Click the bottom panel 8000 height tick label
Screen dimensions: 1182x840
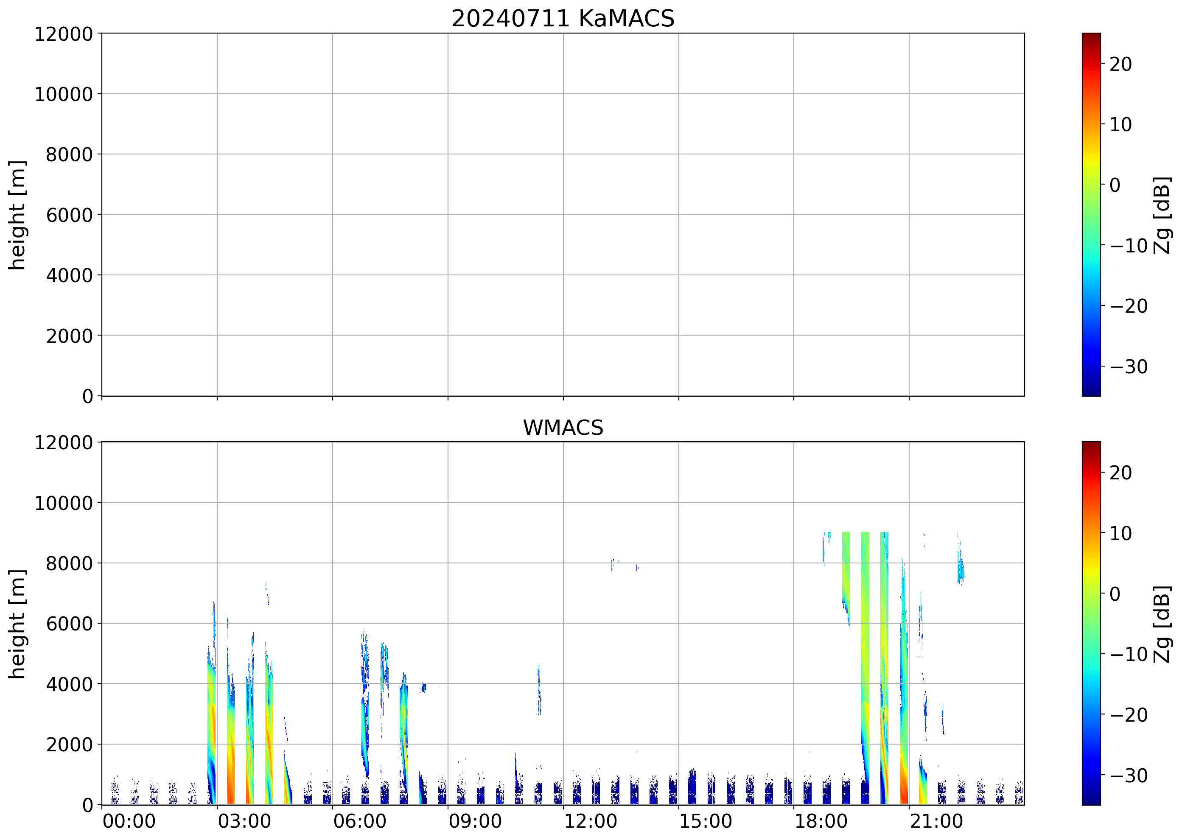69,563
